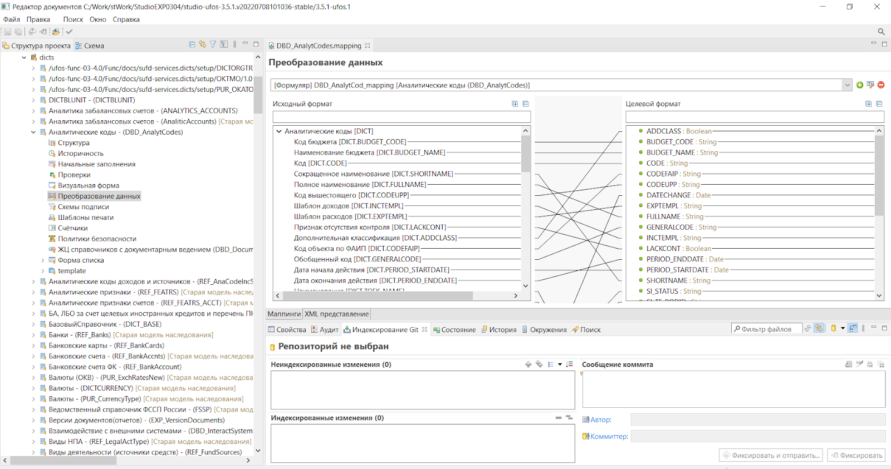This screenshot has width=891, height=469.
Task: Click the magnifier search icon at top right
Action: pyautogui.click(x=881, y=32)
